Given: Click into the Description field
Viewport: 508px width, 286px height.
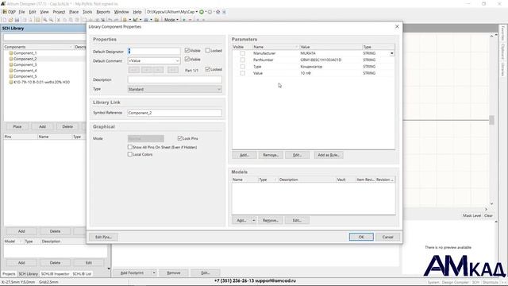Looking at the screenshot, I should 175,79.
